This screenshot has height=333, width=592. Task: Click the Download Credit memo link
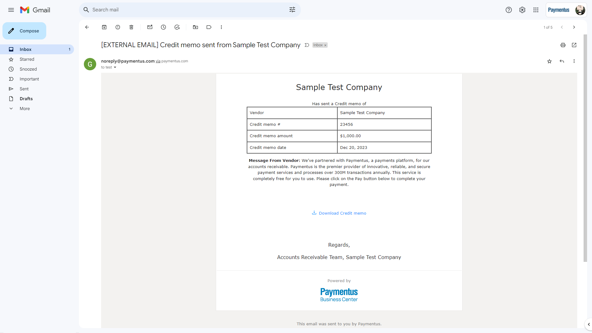(x=342, y=213)
